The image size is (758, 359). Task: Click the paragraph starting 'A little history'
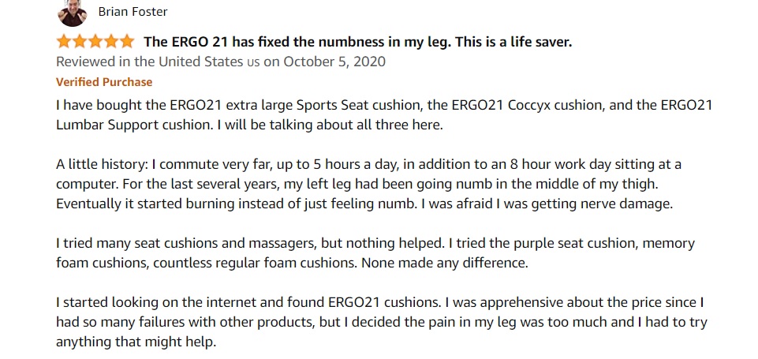click(369, 184)
